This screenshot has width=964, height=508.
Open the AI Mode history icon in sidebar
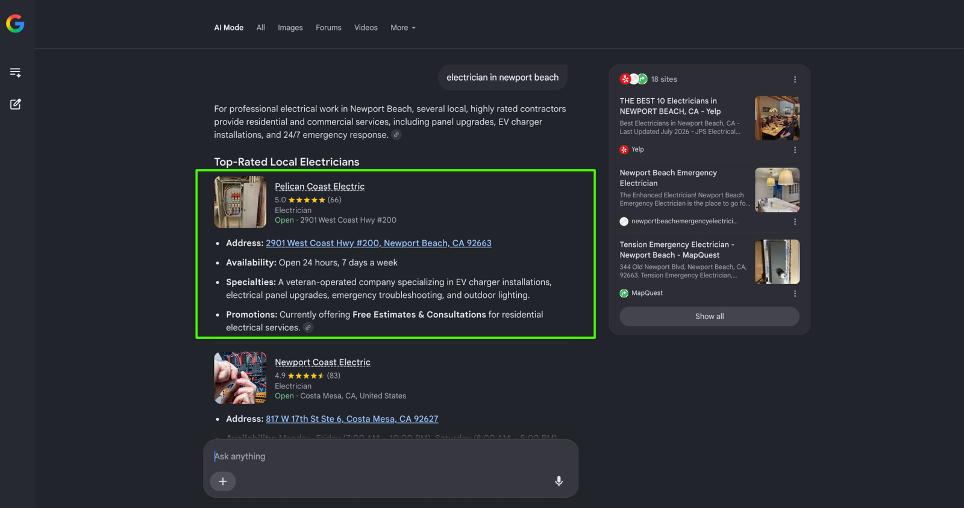[16, 73]
